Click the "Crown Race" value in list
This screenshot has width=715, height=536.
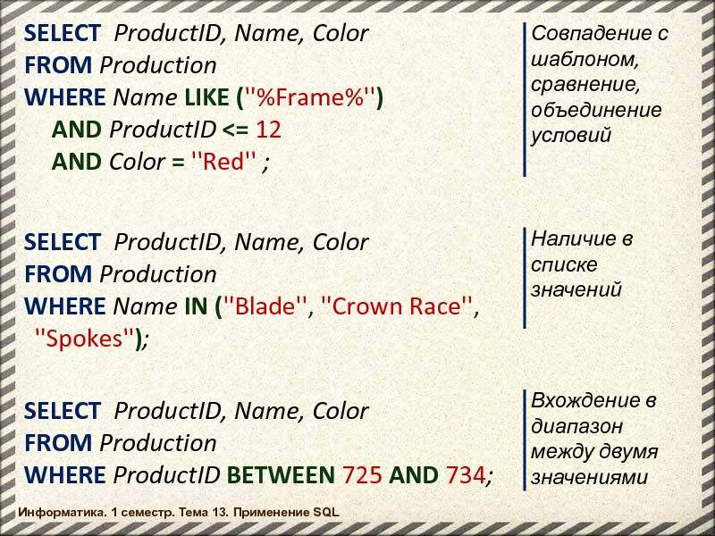point(398,306)
